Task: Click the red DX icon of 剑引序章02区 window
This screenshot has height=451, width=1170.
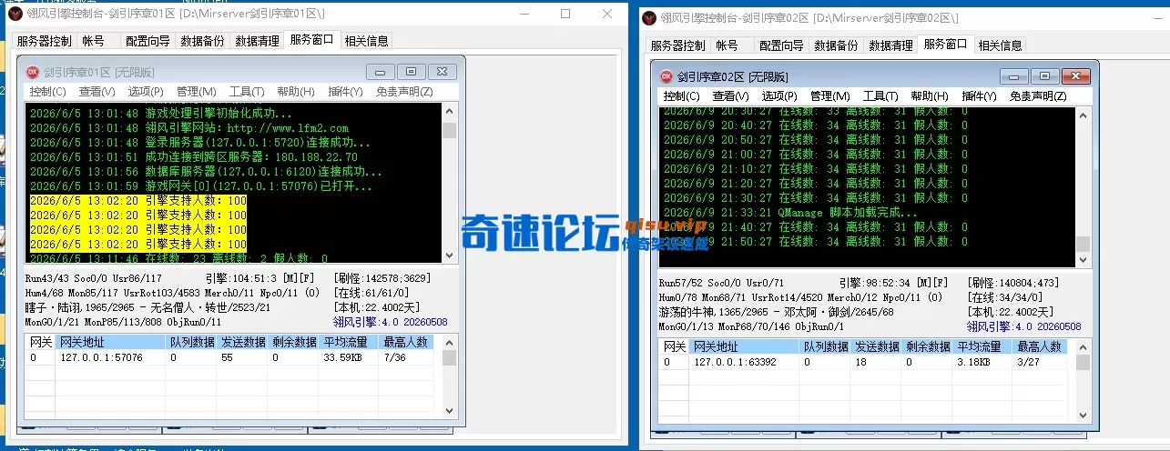Action: (666, 76)
